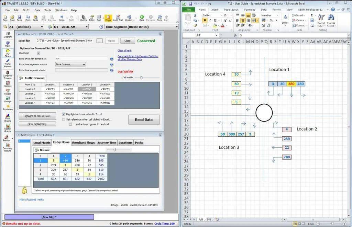Uncheck Highlight referenced cell in Excel

pos(64,114)
